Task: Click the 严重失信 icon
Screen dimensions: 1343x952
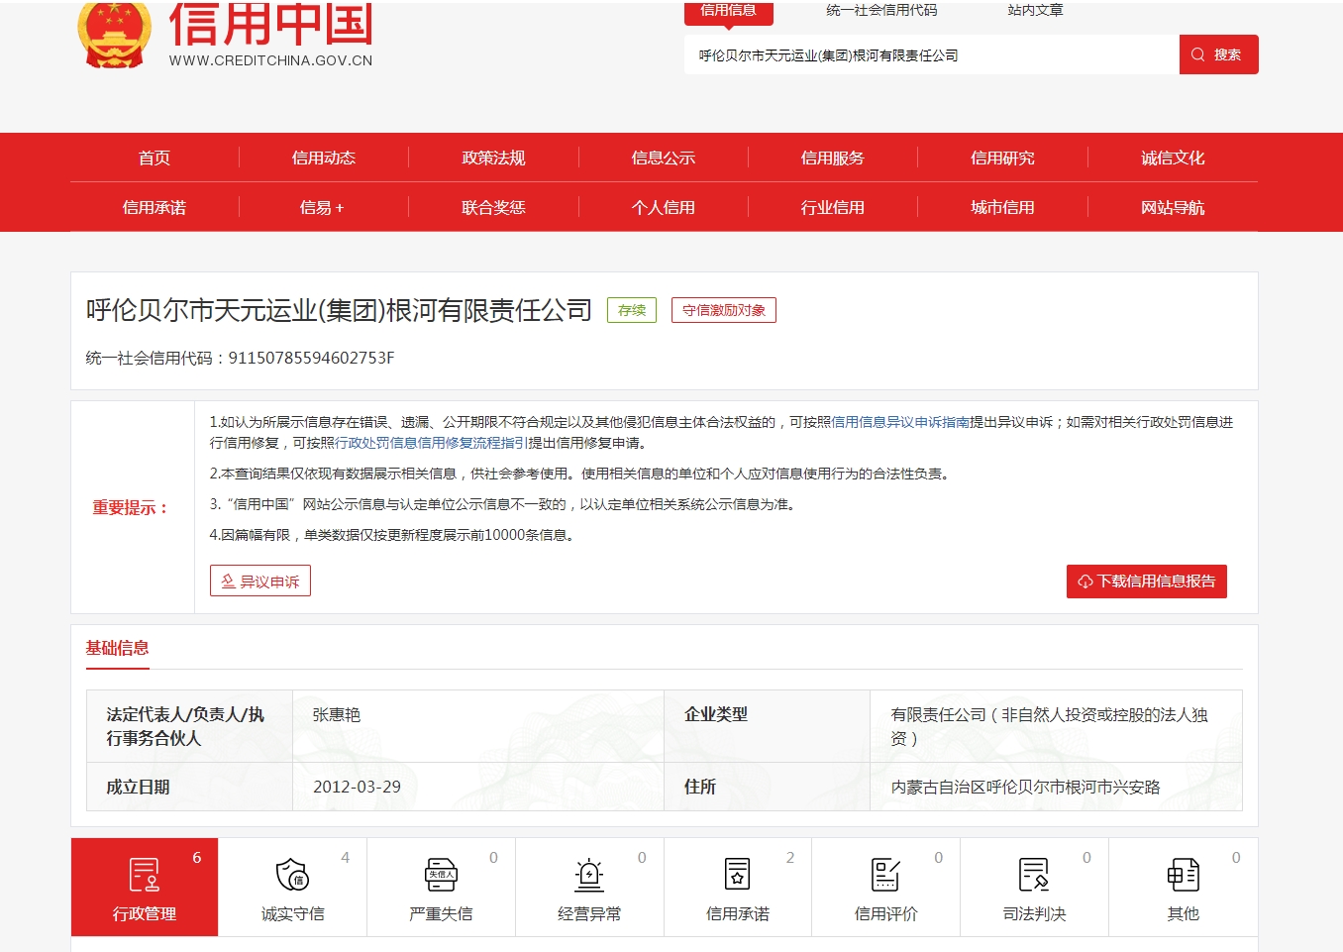Action: (x=441, y=875)
